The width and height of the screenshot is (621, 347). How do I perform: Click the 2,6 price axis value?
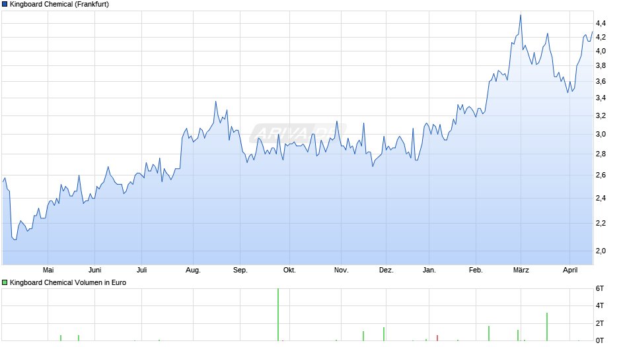[x=601, y=175]
